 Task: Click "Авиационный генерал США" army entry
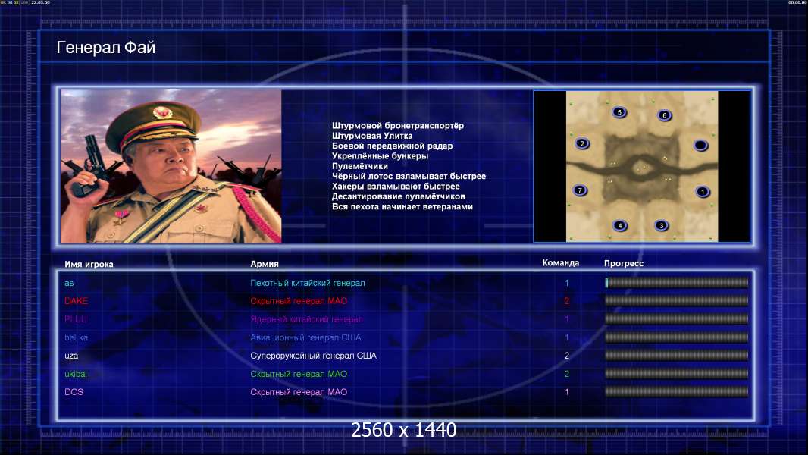[305, 337]
